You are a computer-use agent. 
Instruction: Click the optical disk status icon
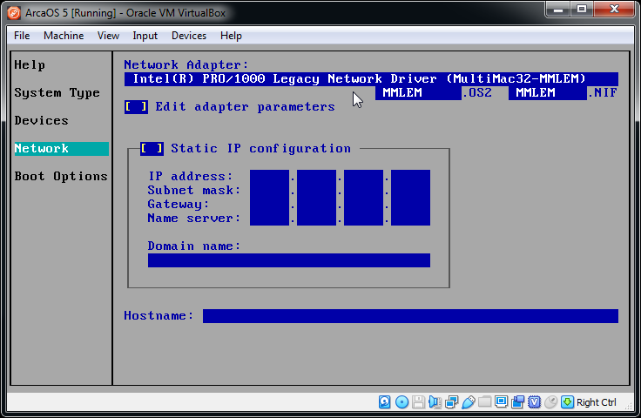(401, 402)
